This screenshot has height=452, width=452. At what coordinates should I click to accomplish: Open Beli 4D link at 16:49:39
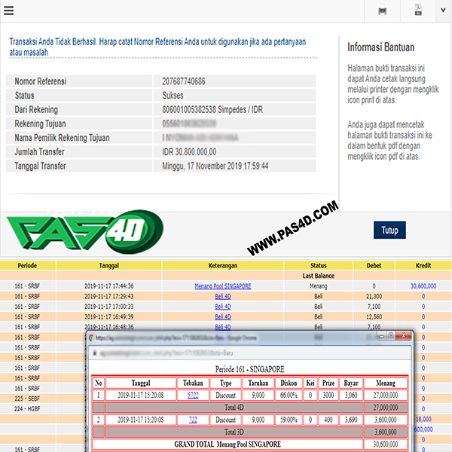[x=223, y=317]
